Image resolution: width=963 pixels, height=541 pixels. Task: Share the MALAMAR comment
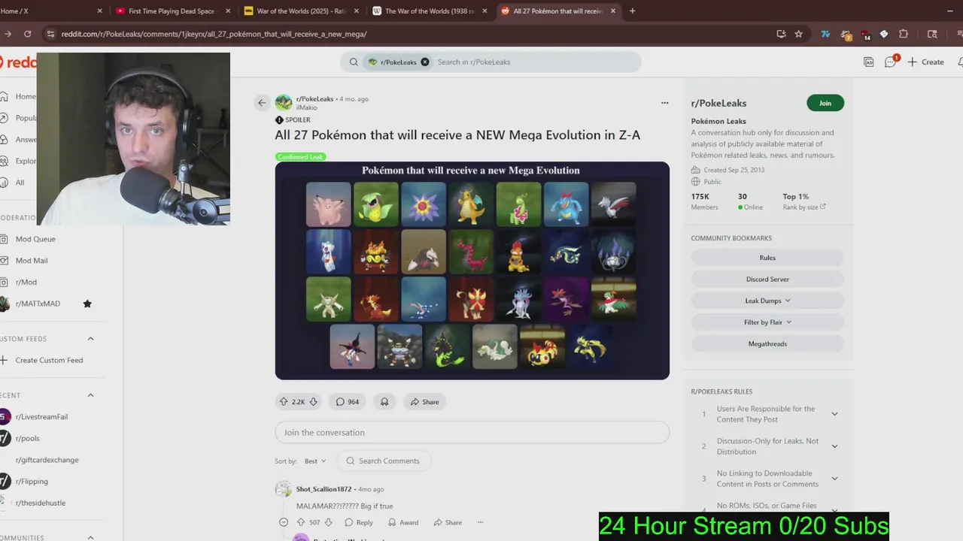click(x=447, y=522)
